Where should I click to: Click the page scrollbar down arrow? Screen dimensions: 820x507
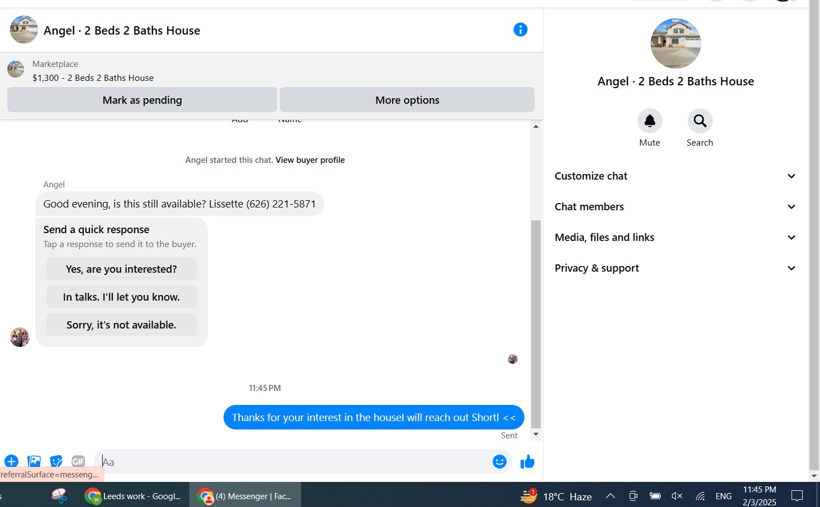tap(814, 476)
